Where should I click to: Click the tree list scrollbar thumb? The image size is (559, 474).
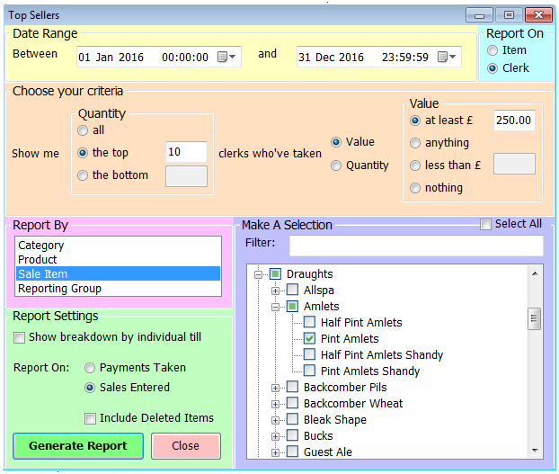tap(535, 318)
